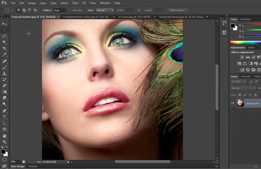Toggle the Anti-alias checkbox
The height and width of the screenshot is (169, 261).
tap(70, 10)
